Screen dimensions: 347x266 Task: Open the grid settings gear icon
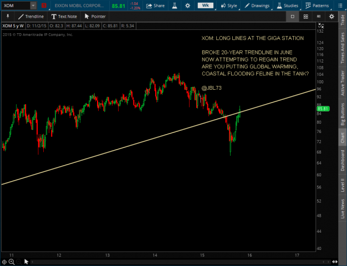pos(331,17)
